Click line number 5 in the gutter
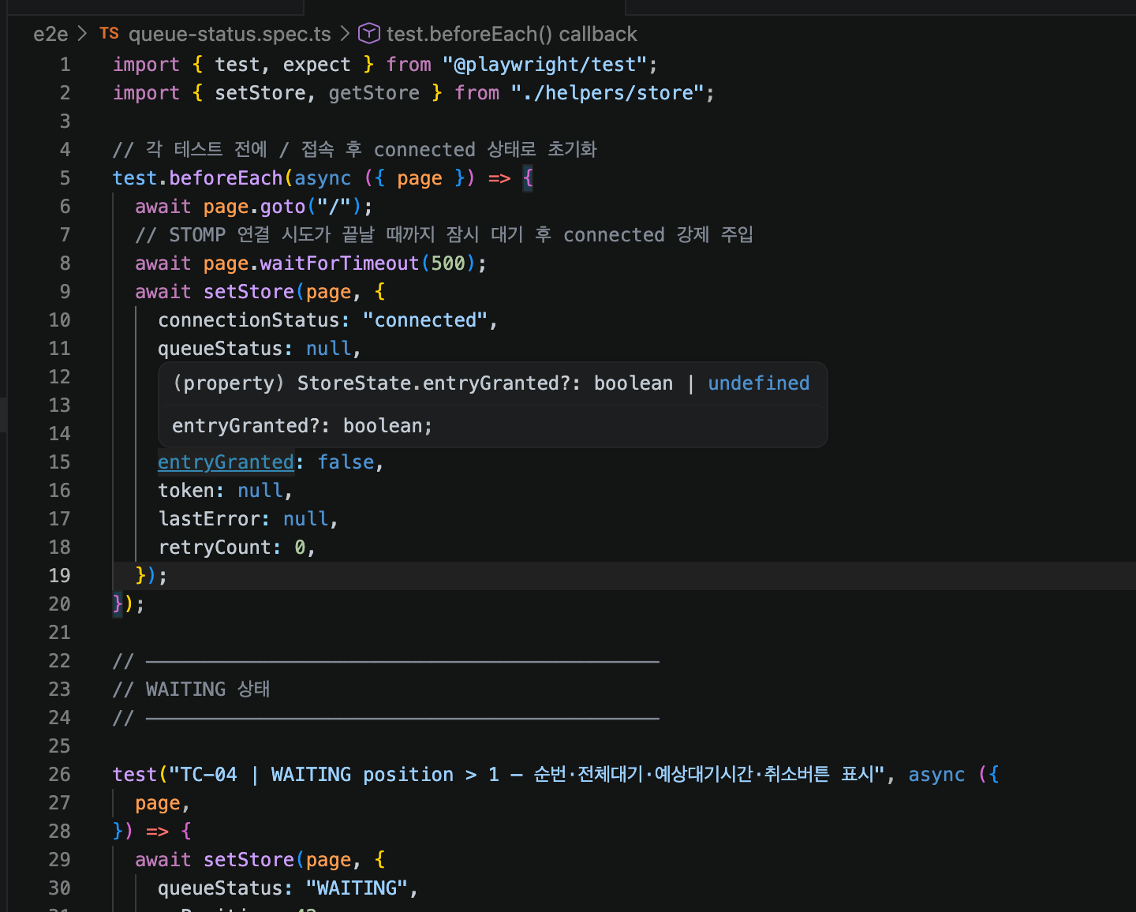Screen dimensions: 1136x912 (65, 178)
